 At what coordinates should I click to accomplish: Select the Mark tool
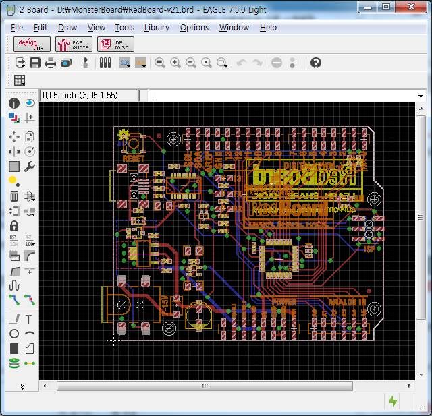(30, 118)
